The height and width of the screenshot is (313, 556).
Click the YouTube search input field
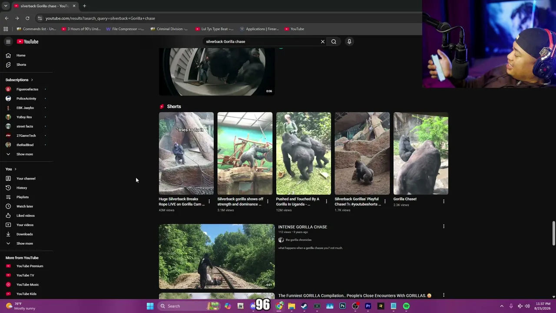point(261,42)
